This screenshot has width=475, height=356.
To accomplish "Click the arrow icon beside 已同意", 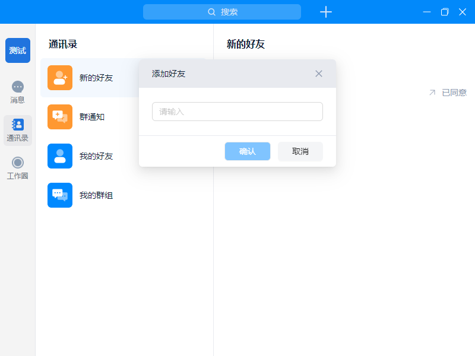I will click(x=432, y=93).
